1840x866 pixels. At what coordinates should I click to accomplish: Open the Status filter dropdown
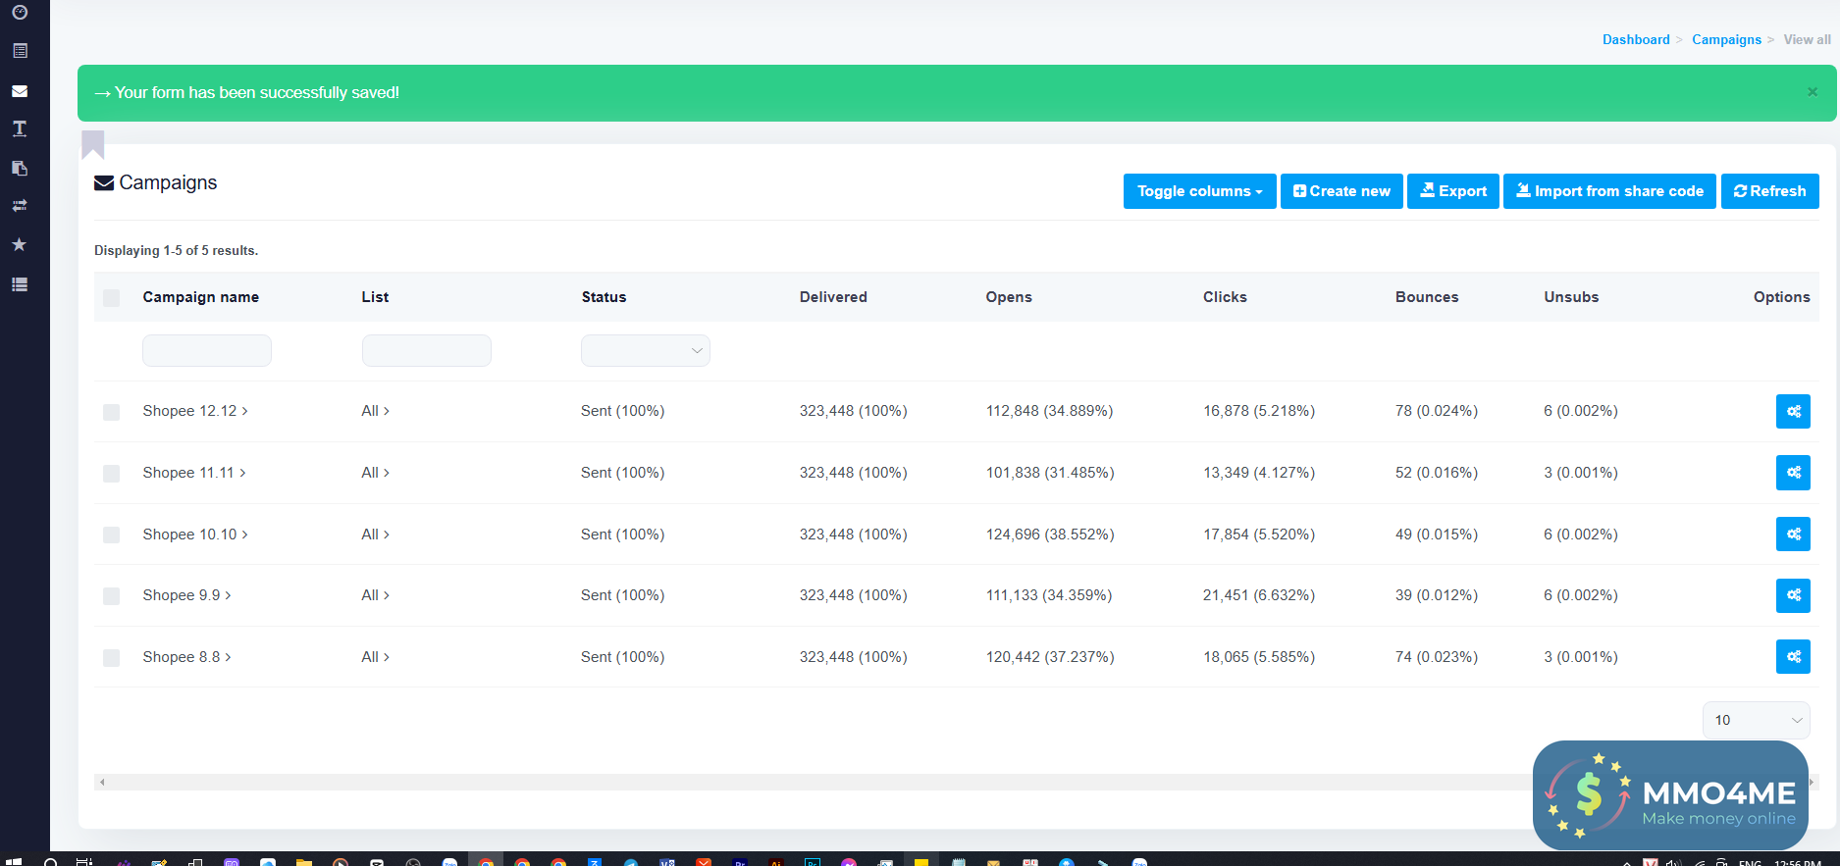tap(645, 351)
